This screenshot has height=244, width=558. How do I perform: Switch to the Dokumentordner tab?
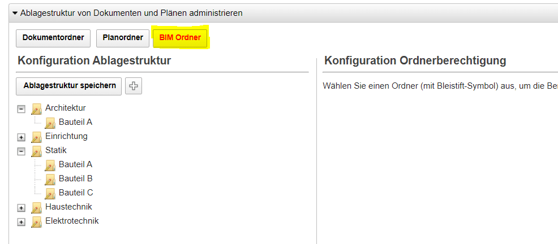pyautogui.click(x=53, y=38)
